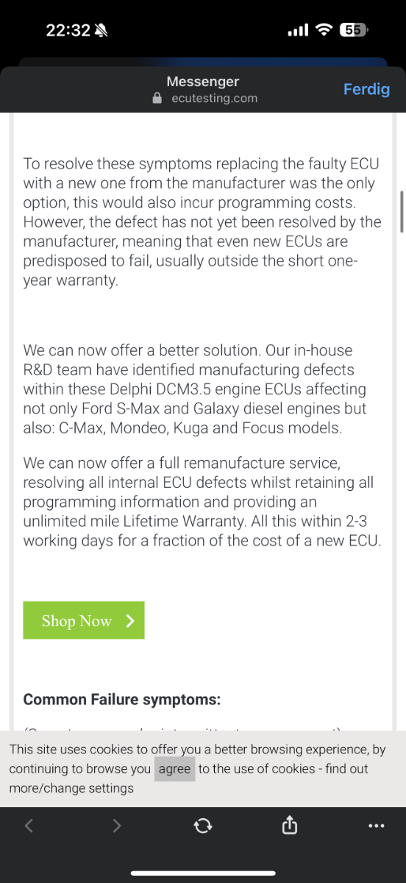Open the three-dot more options menu
406x883 pixels.
(376, 826)
